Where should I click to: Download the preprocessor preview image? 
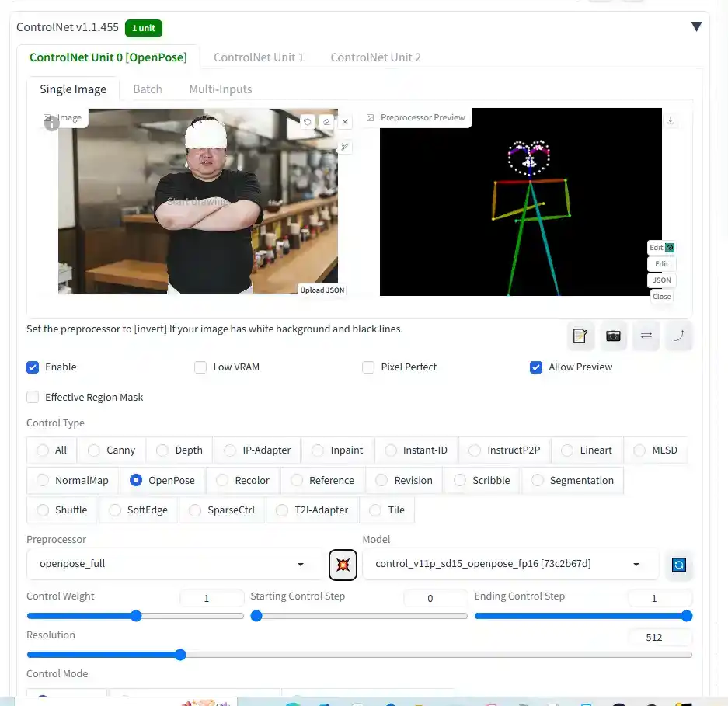671,120
